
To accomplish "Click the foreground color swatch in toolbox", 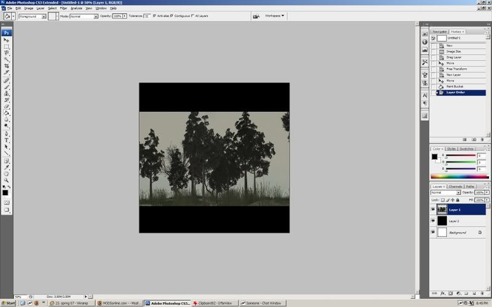I will coord(6,192).
